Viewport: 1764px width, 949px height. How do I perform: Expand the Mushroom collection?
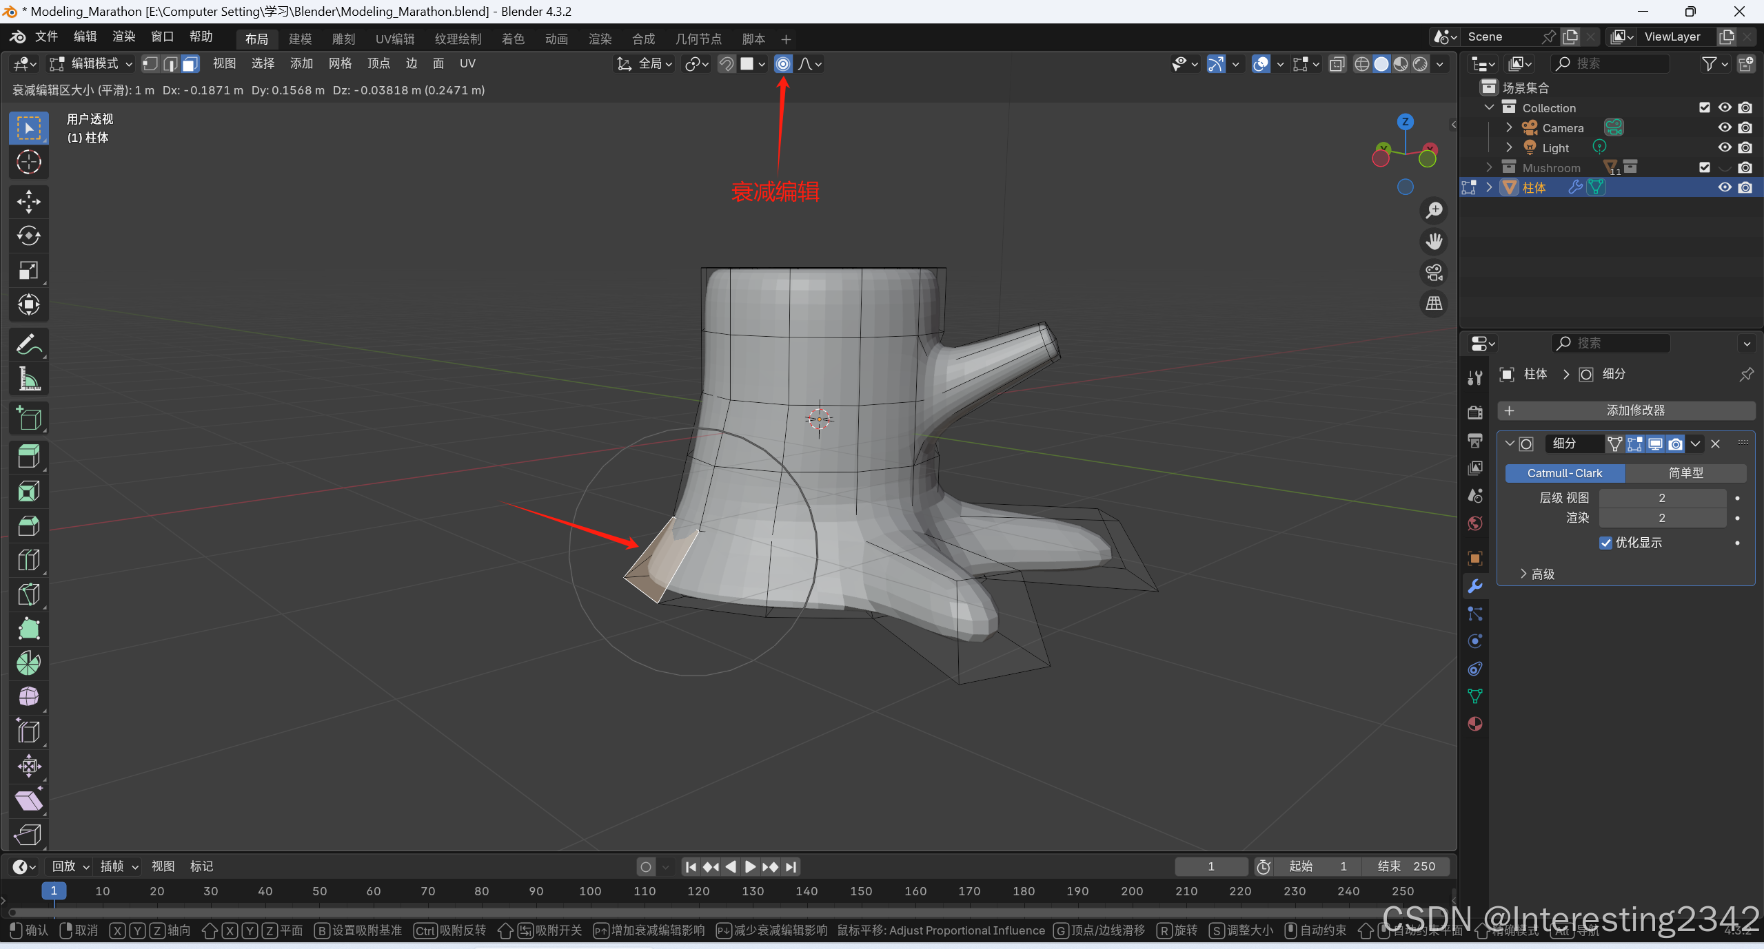[1490, 167]
